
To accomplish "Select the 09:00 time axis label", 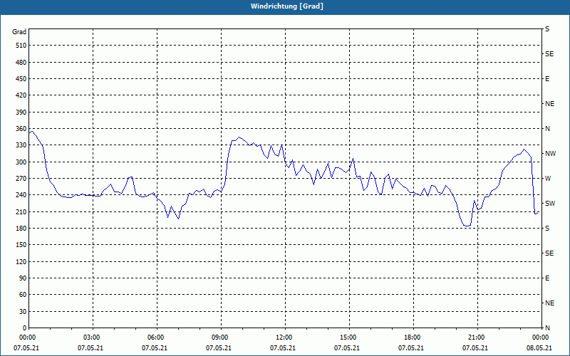I will tap(221, 337).
